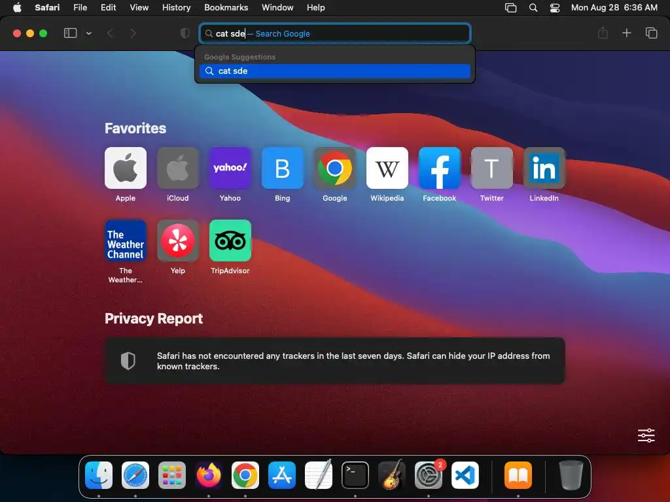Click the Safari icon in the Dock
The image size is (670, 502).
click(135, 475)
